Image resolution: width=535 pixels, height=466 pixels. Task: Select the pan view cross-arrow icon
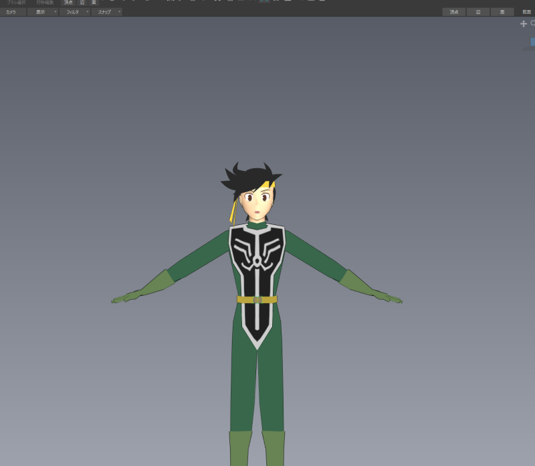pyautogui.click(x=524, y=23)
